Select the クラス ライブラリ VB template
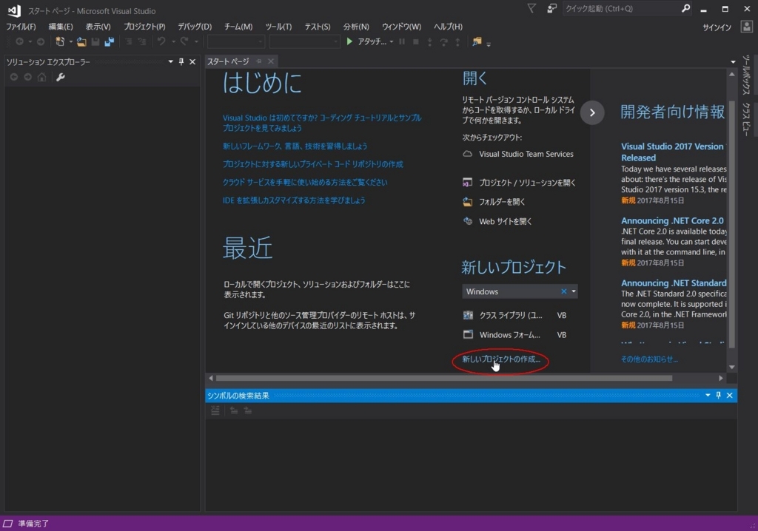The image size is (758, 531). pos(514,315)
